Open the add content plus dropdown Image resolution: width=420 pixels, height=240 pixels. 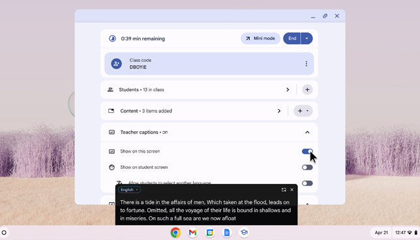point(303,111)
